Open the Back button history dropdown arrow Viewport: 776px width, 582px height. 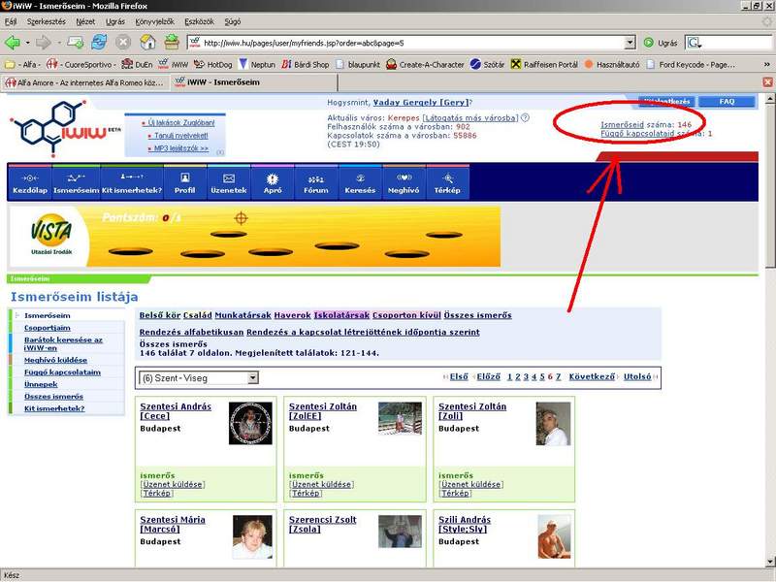(x=28, y=43)
